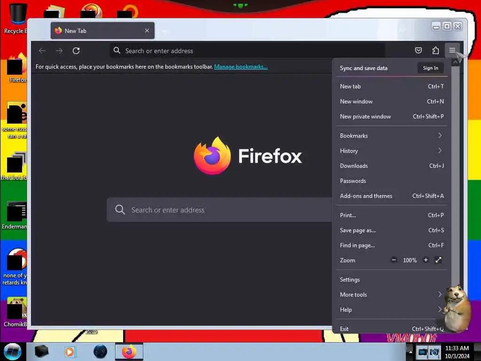Open Passwords from the menu
The width and height of the screenshot is (481, 361).
pos(392,181)
